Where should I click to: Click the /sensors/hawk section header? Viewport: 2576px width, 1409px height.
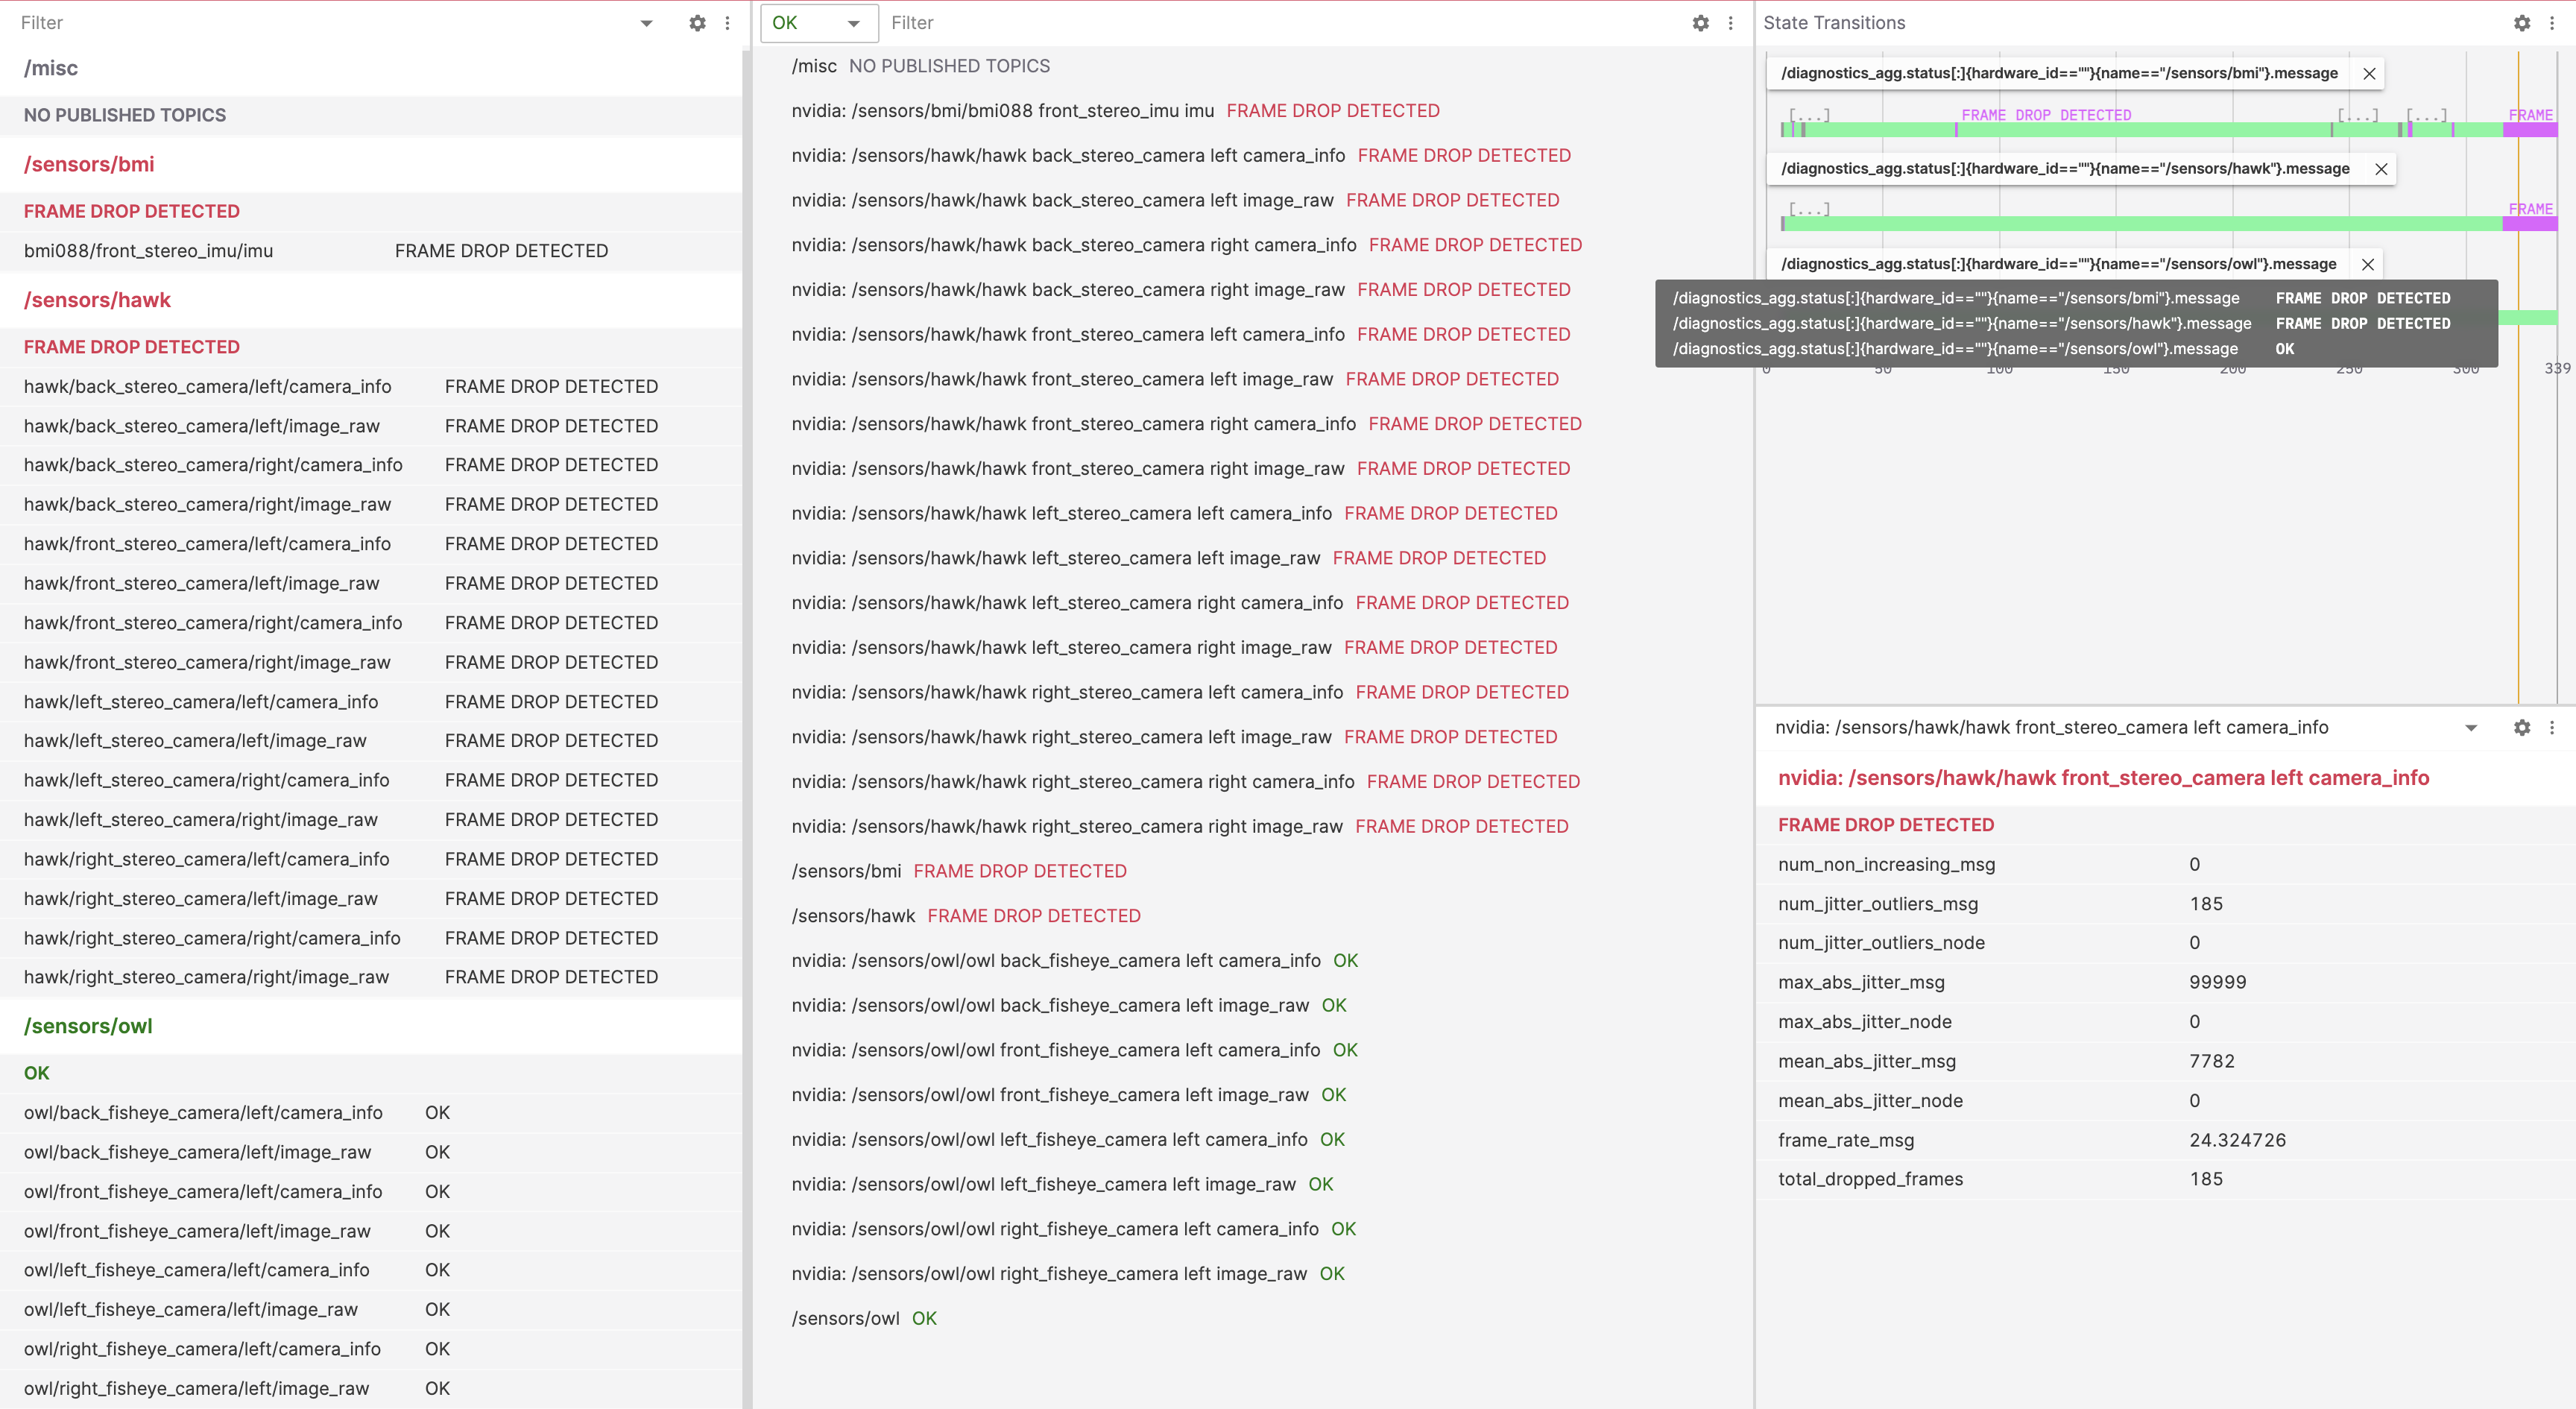(97, 300)
